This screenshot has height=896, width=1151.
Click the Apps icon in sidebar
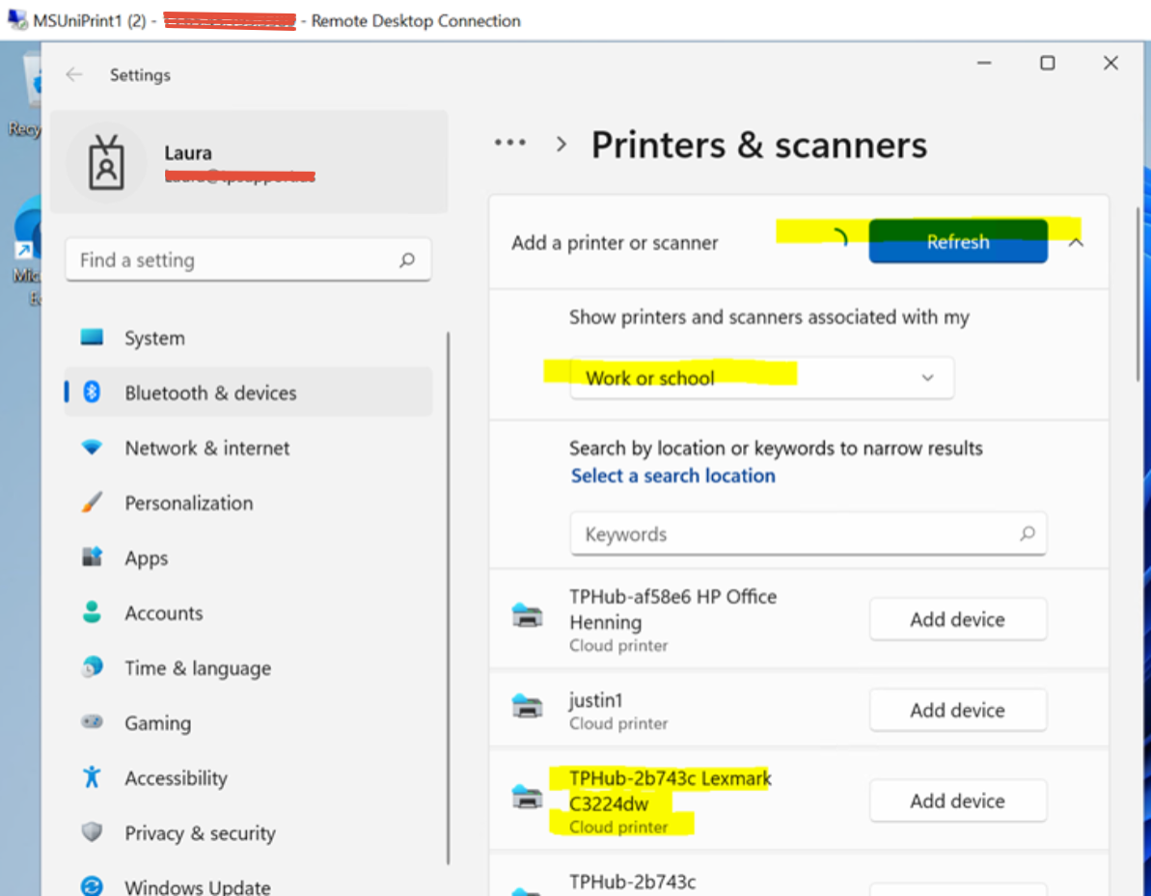click(x=92, y=557)
